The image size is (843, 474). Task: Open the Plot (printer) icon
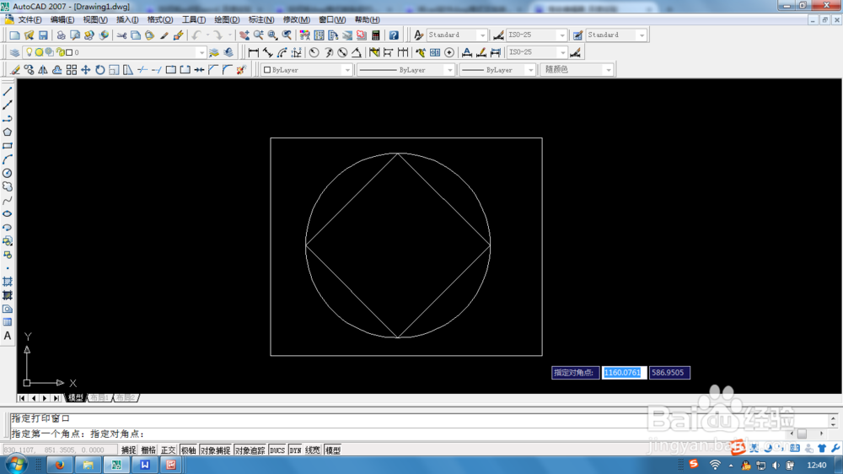coord(61,35)
